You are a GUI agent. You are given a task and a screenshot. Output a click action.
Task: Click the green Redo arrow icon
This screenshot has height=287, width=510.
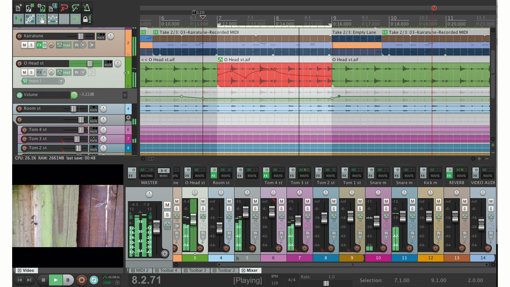click(75, 8)
